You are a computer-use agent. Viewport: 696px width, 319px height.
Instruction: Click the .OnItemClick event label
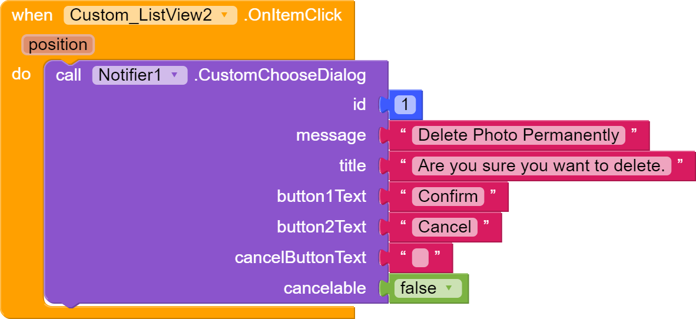click(292, 15)
